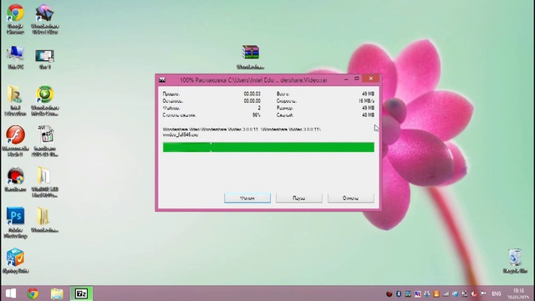The image size is (535, 301).
Task: Click the elapsed time value 00:00:03
Action: tap(252, 94)
